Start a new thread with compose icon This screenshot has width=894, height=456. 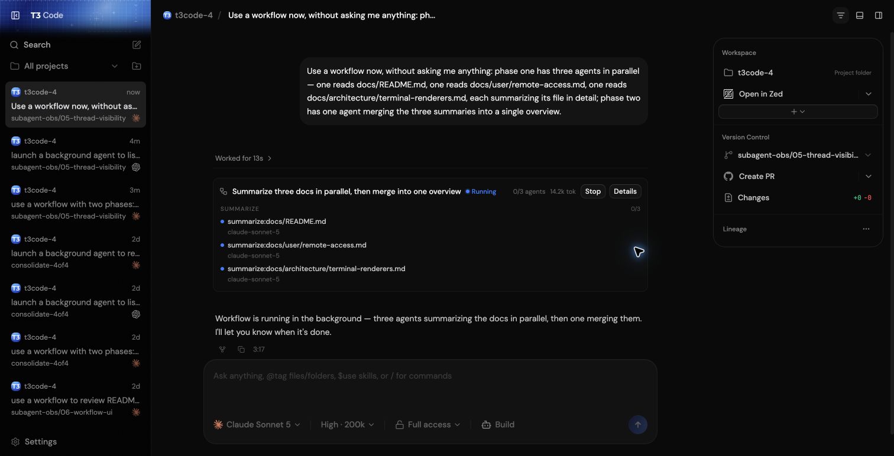pos(137,45)
